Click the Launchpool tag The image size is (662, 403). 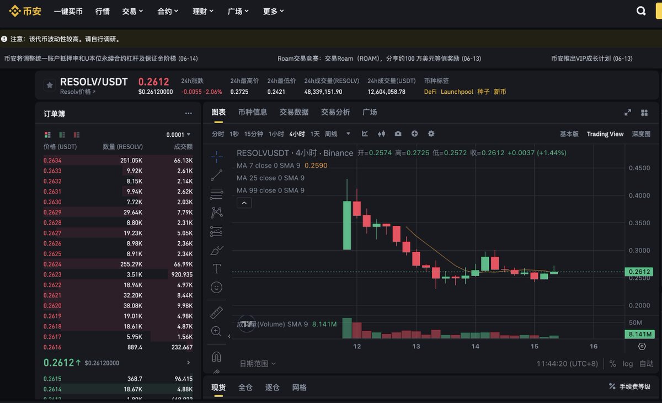[x=457, y=92]
